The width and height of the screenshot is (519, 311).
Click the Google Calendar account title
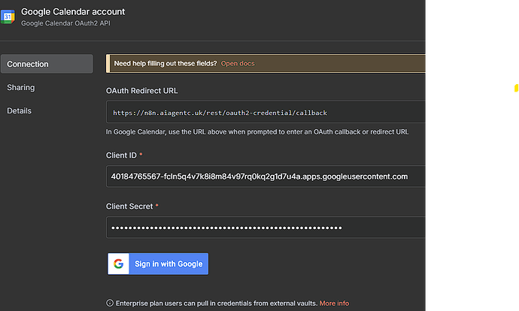click(73, 12)
